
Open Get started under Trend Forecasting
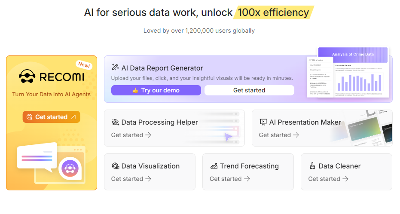point(229,179)
